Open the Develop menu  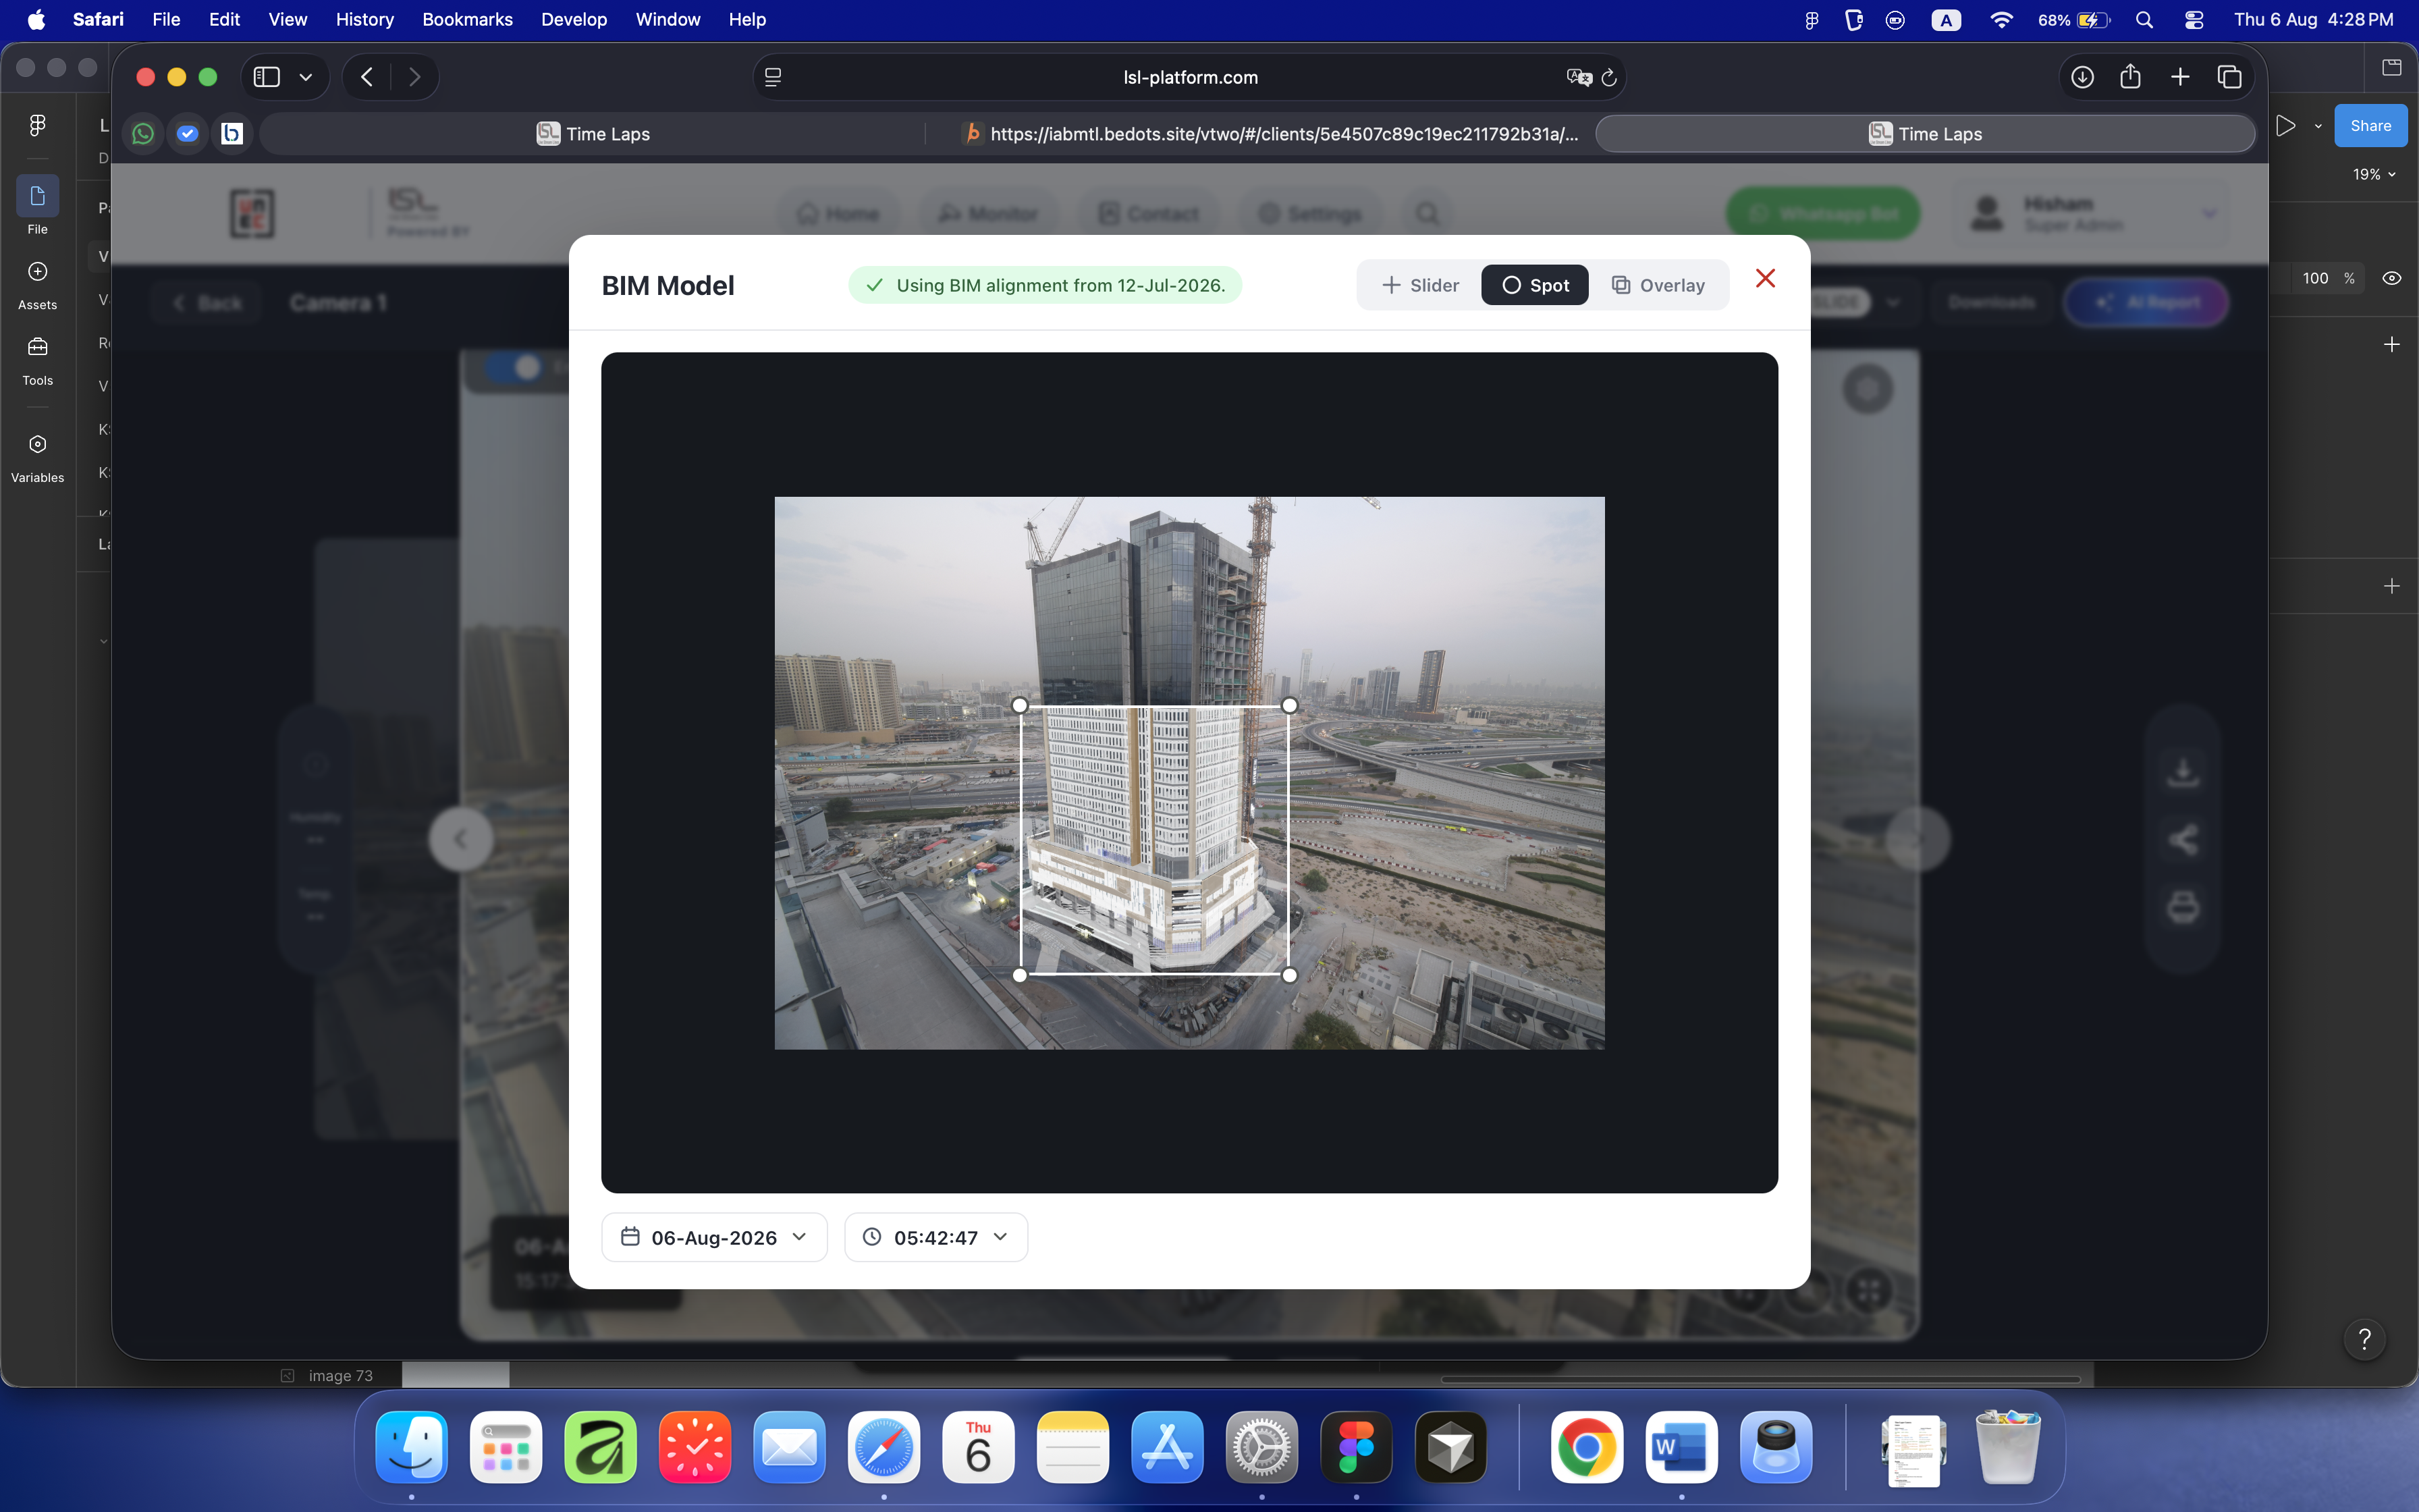574,19
